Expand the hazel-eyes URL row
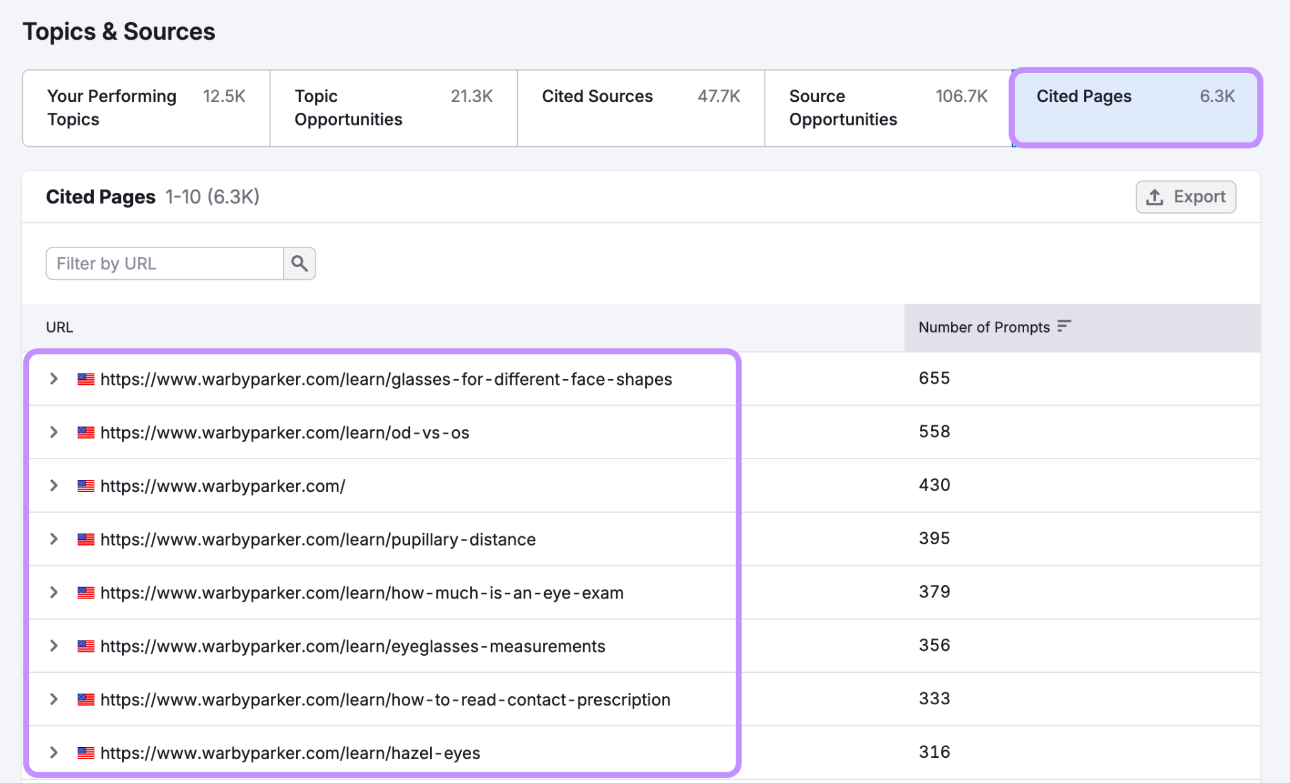This screenshot has width=1290, height=783. pyautogui.click(x=54, y=753)
